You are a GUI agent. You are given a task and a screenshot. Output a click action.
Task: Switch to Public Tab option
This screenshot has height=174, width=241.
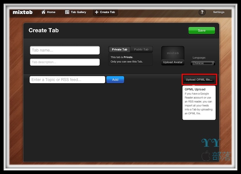(141, 50)
